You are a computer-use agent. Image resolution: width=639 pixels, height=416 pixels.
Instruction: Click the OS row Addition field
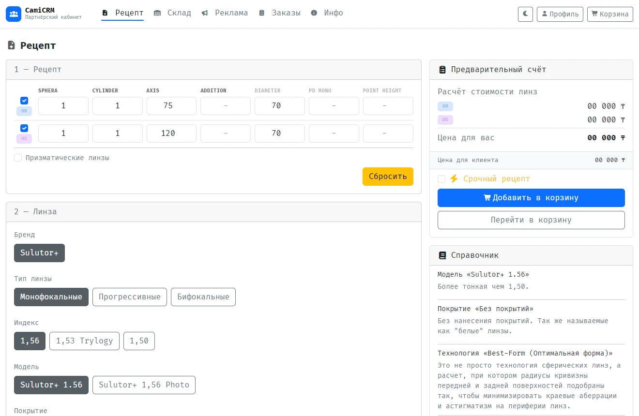tap(226, 134)
